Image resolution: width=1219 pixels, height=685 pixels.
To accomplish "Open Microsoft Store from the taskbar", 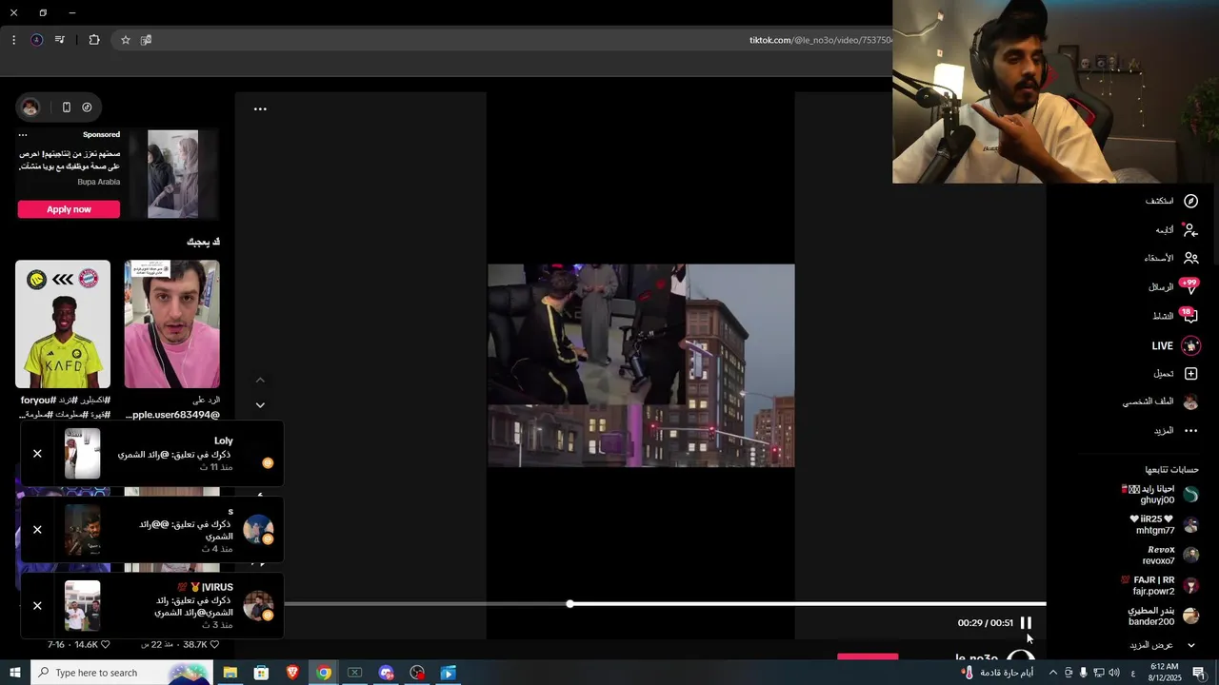I will pos(261,673).
